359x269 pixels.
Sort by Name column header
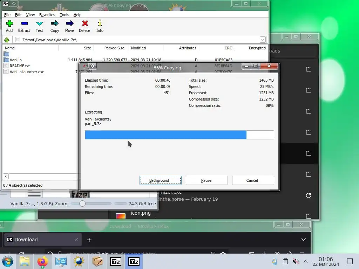pyautogui.click(x=31, y=48)
